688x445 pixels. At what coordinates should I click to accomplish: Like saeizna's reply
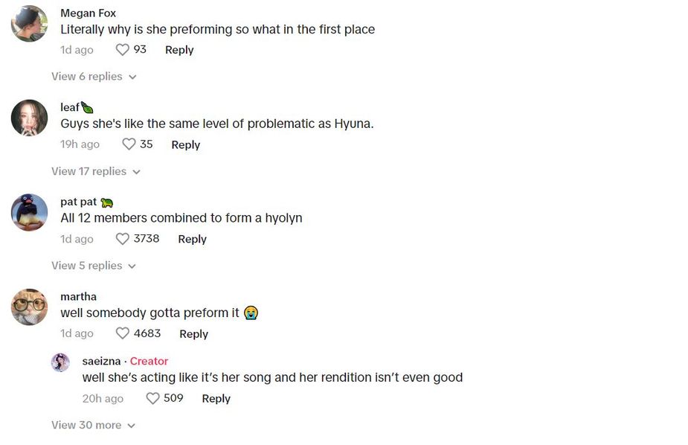tap(152, 398)
